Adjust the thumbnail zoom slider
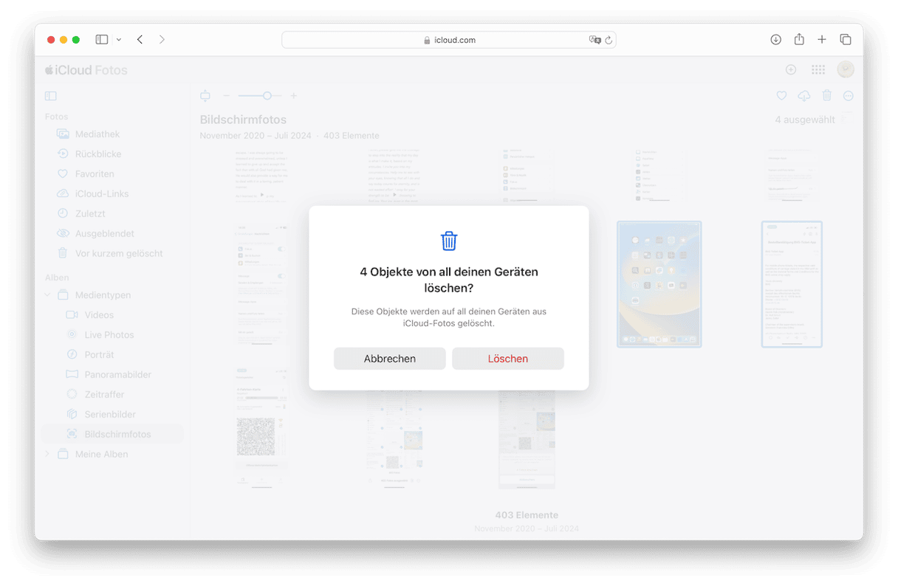The height and width of the screenshot is (586, 898). (259, 96)
